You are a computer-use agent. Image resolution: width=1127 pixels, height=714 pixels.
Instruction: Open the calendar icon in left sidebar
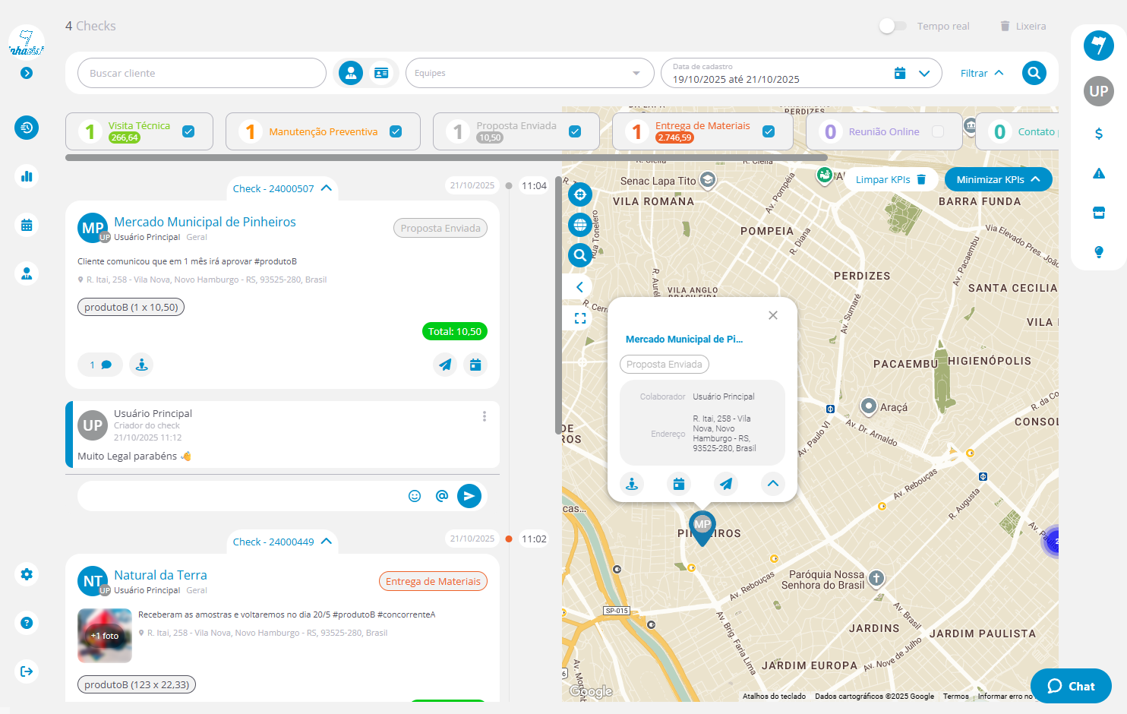[x=27, y=225]
